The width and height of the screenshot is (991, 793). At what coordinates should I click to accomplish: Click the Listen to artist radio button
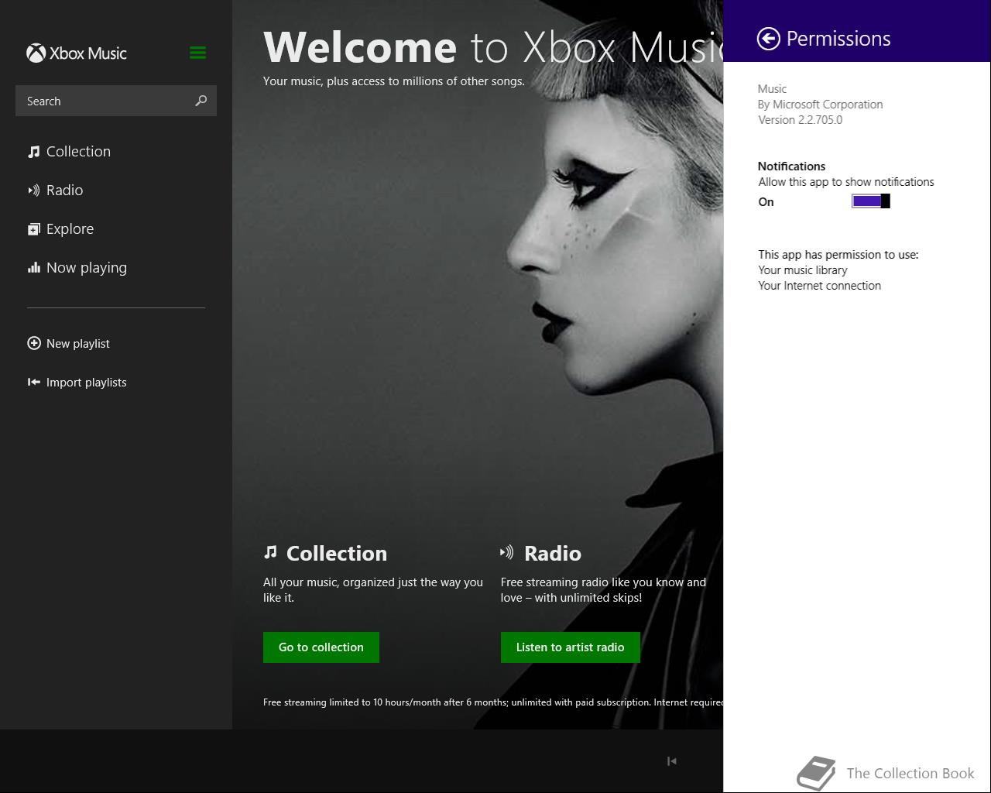coord(571,647)
